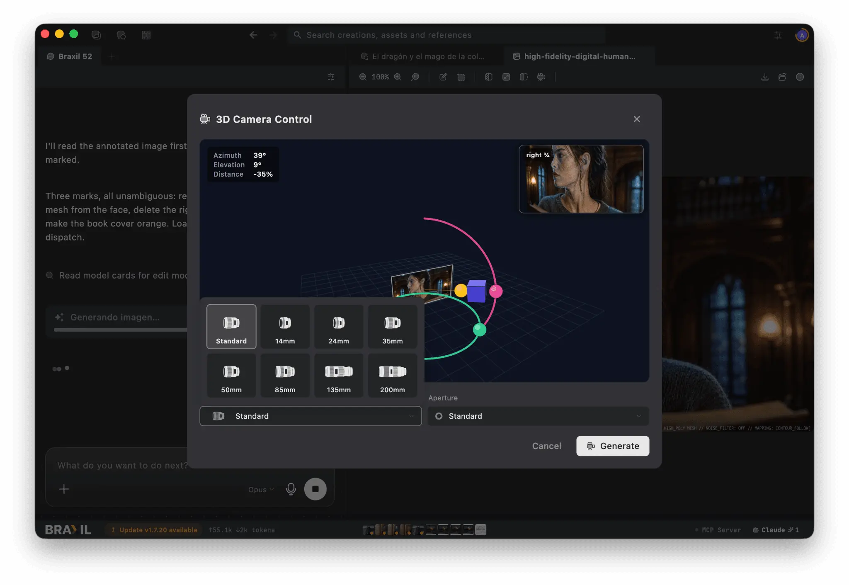The width and height of the screenshot is (849, 585).
Task: Choose the 24mm lens option
Action: (x=339, y=327)
